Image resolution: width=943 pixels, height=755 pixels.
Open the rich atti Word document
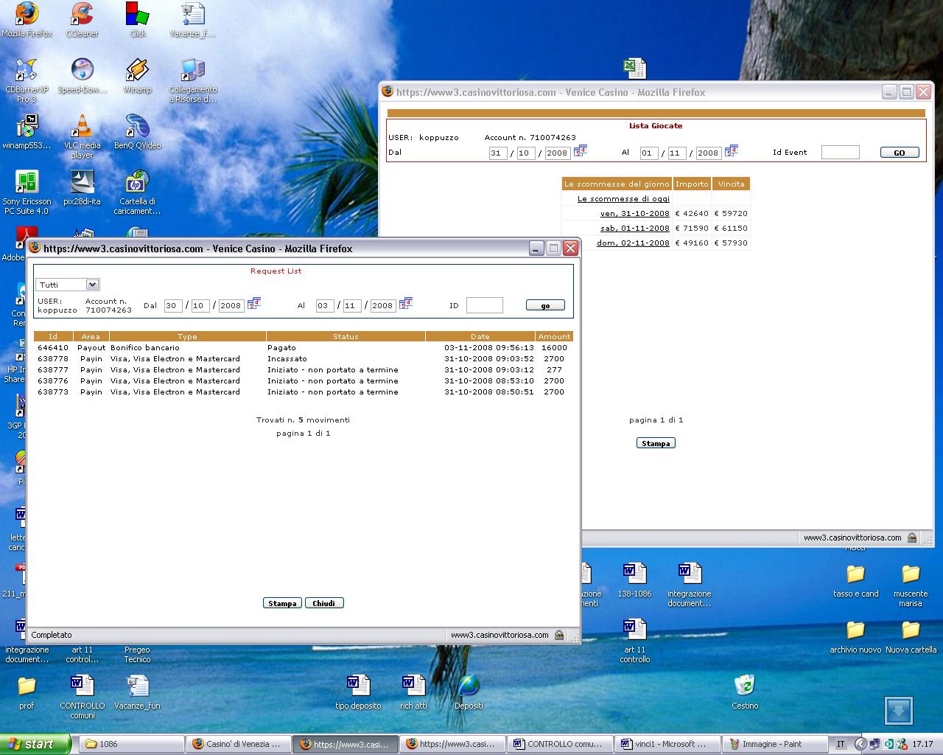coord(413,692)
